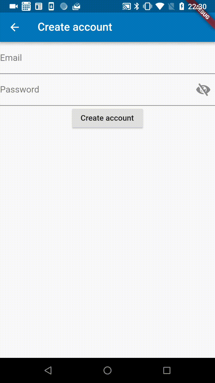Tap the download notification icon
Image resolution: width=215 pixels, height=383 pixels.
pyautogui.click(x=51, y=6)
